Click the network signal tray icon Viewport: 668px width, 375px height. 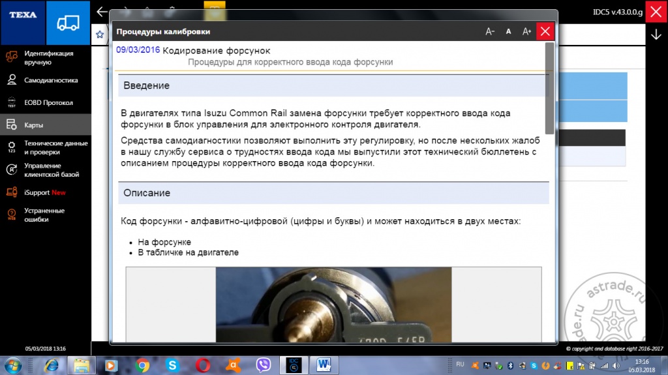coord(604,366)
